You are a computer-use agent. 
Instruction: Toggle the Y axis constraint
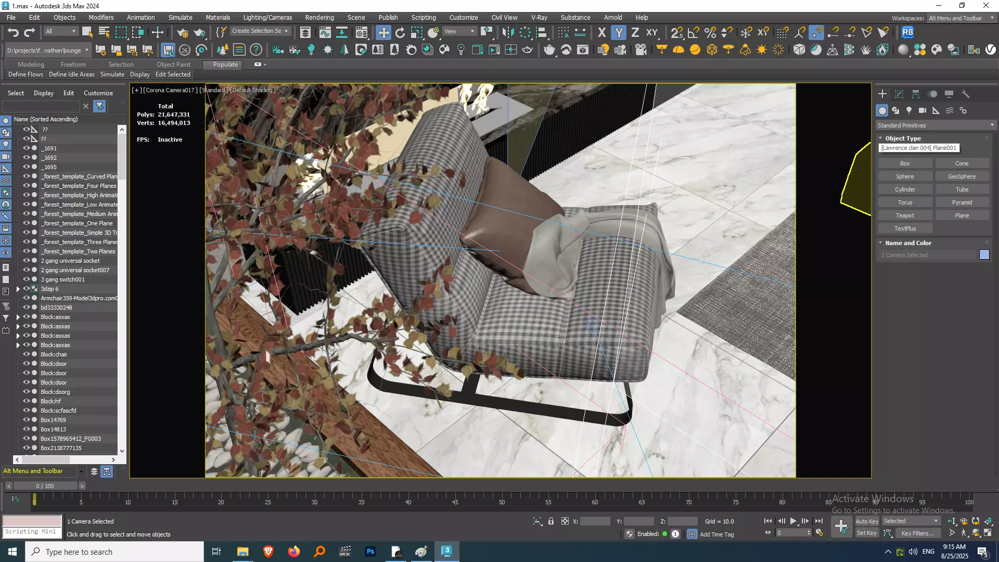[x=619, y=32]
